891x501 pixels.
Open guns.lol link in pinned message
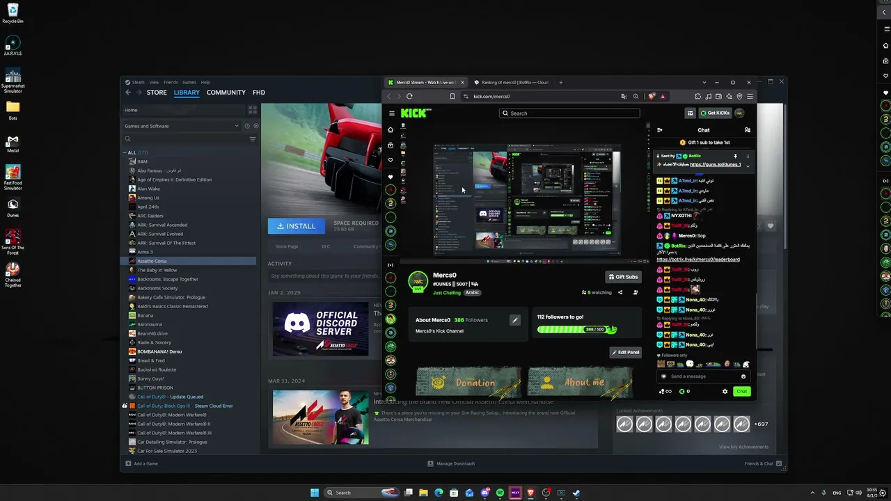716,165
